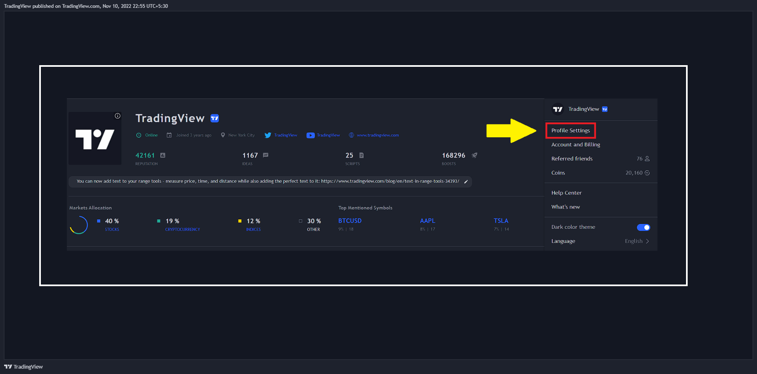Click the "New York City" location text
Viewport: 757px width, 374px height.
241,135
